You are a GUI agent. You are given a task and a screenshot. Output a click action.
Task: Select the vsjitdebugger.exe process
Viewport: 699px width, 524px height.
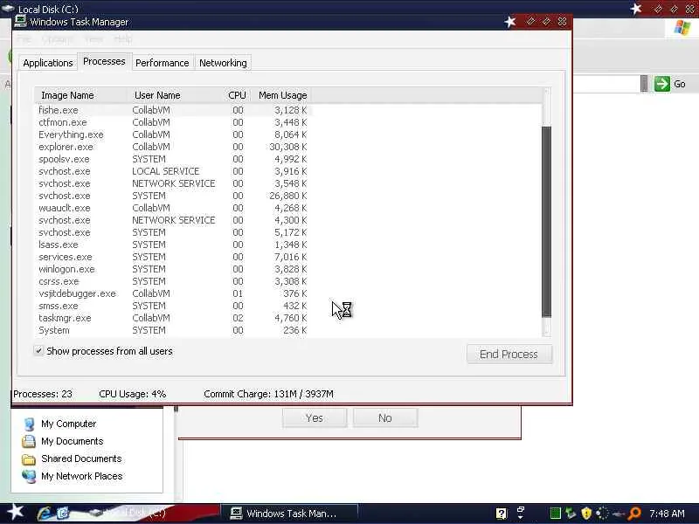173,293
